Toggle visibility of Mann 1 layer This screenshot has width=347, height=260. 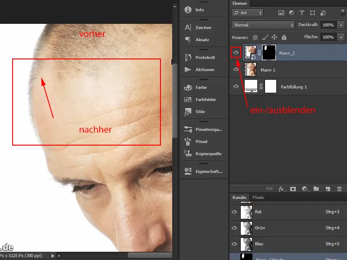(236, 69)
